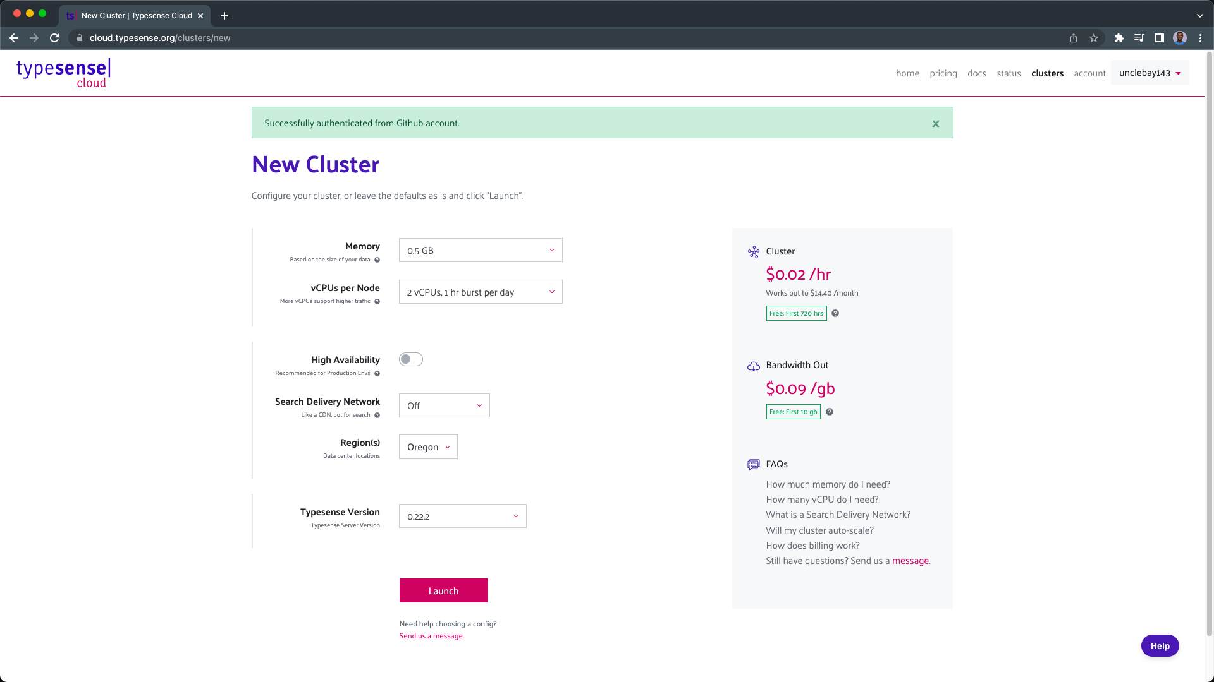Go to the home nav link
Screen dimensions: 1214x682
907,73
